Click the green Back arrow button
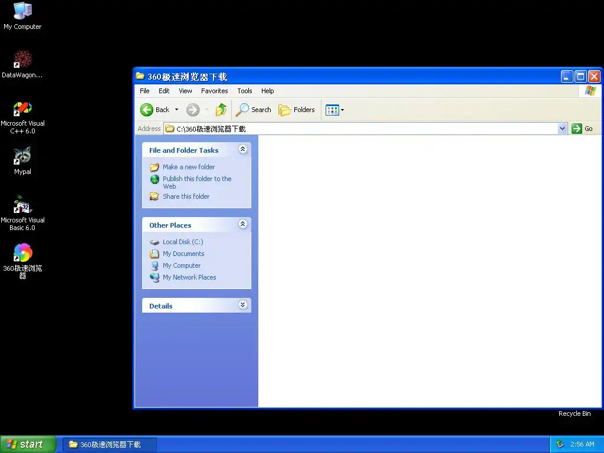The width and height of the screenshot is (604, 453). click(x=147, y=110)
